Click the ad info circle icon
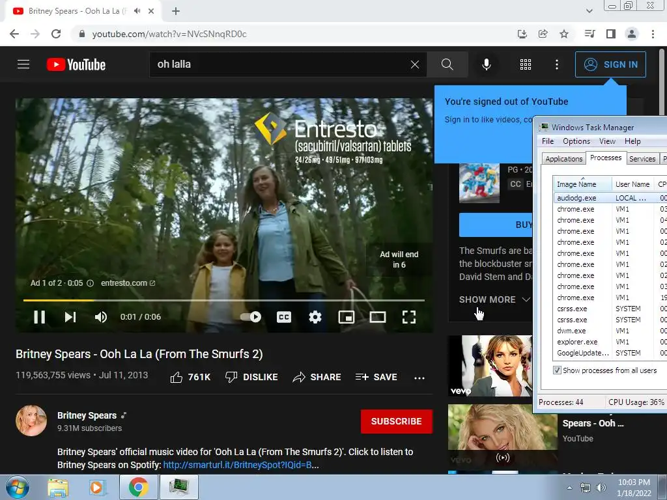 (90, 283)
